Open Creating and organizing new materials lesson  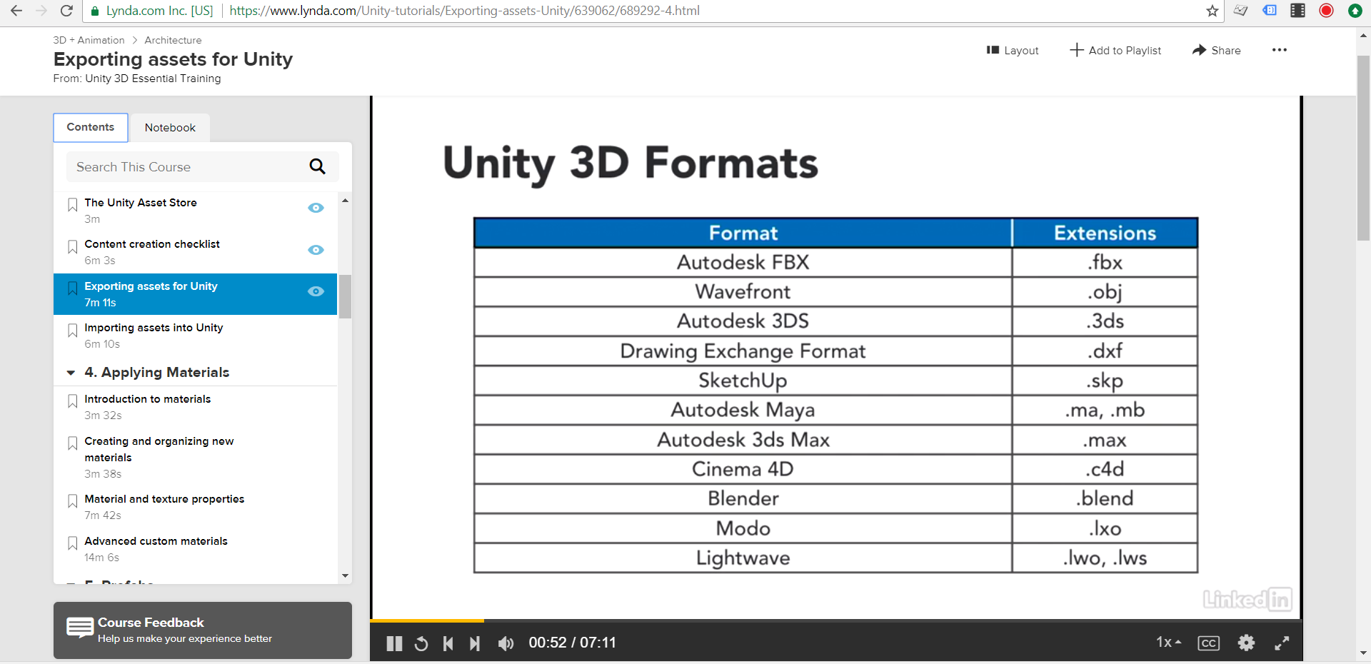[x=159, y=449]
